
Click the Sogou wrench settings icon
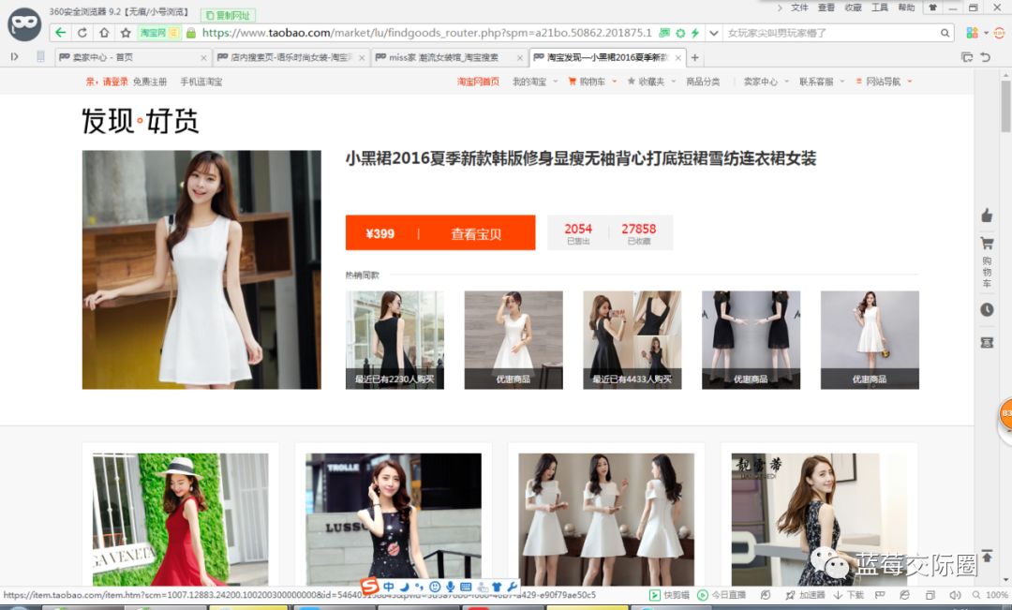click(x=513, y=587)
